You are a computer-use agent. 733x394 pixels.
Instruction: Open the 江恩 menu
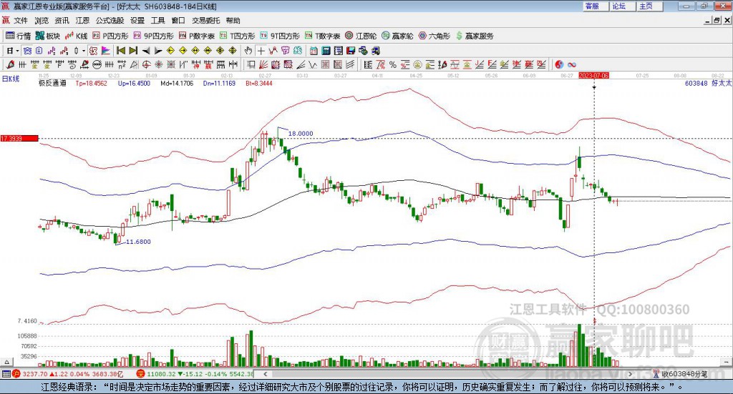pyautogui.click(x=83, y=21)
